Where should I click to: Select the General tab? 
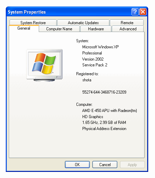point(24,28)
